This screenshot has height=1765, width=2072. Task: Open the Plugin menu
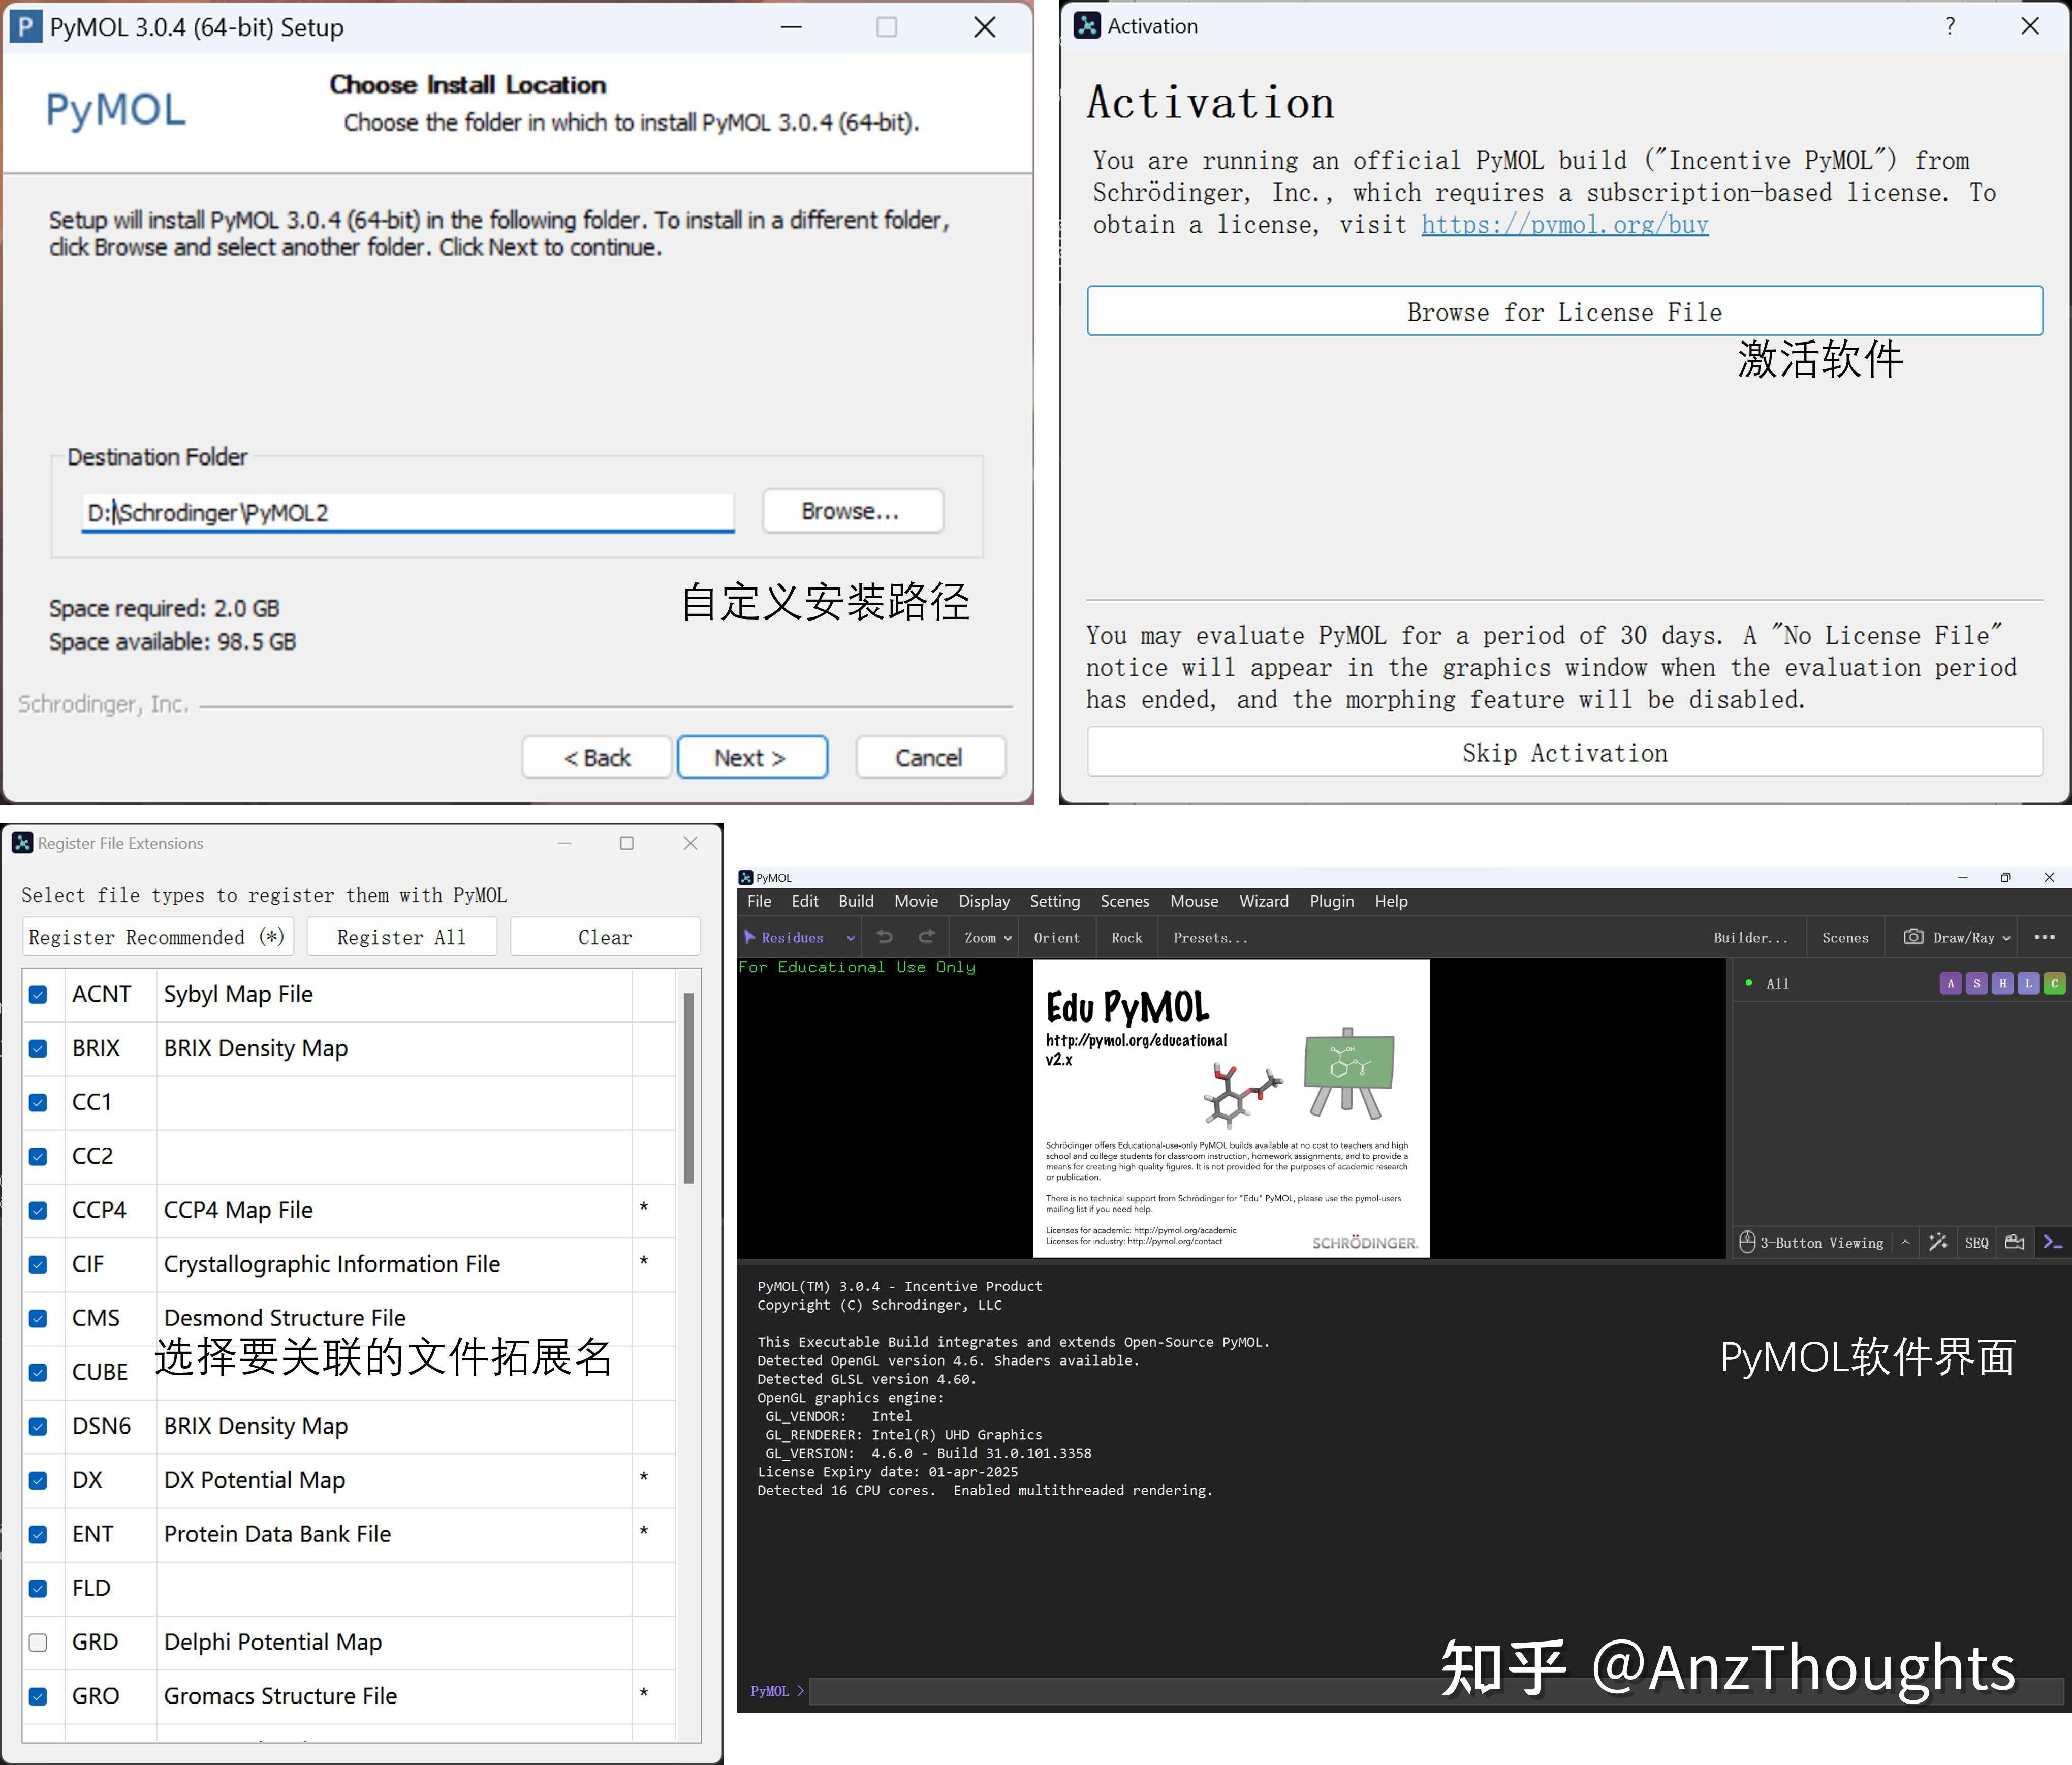(1331, 901)
